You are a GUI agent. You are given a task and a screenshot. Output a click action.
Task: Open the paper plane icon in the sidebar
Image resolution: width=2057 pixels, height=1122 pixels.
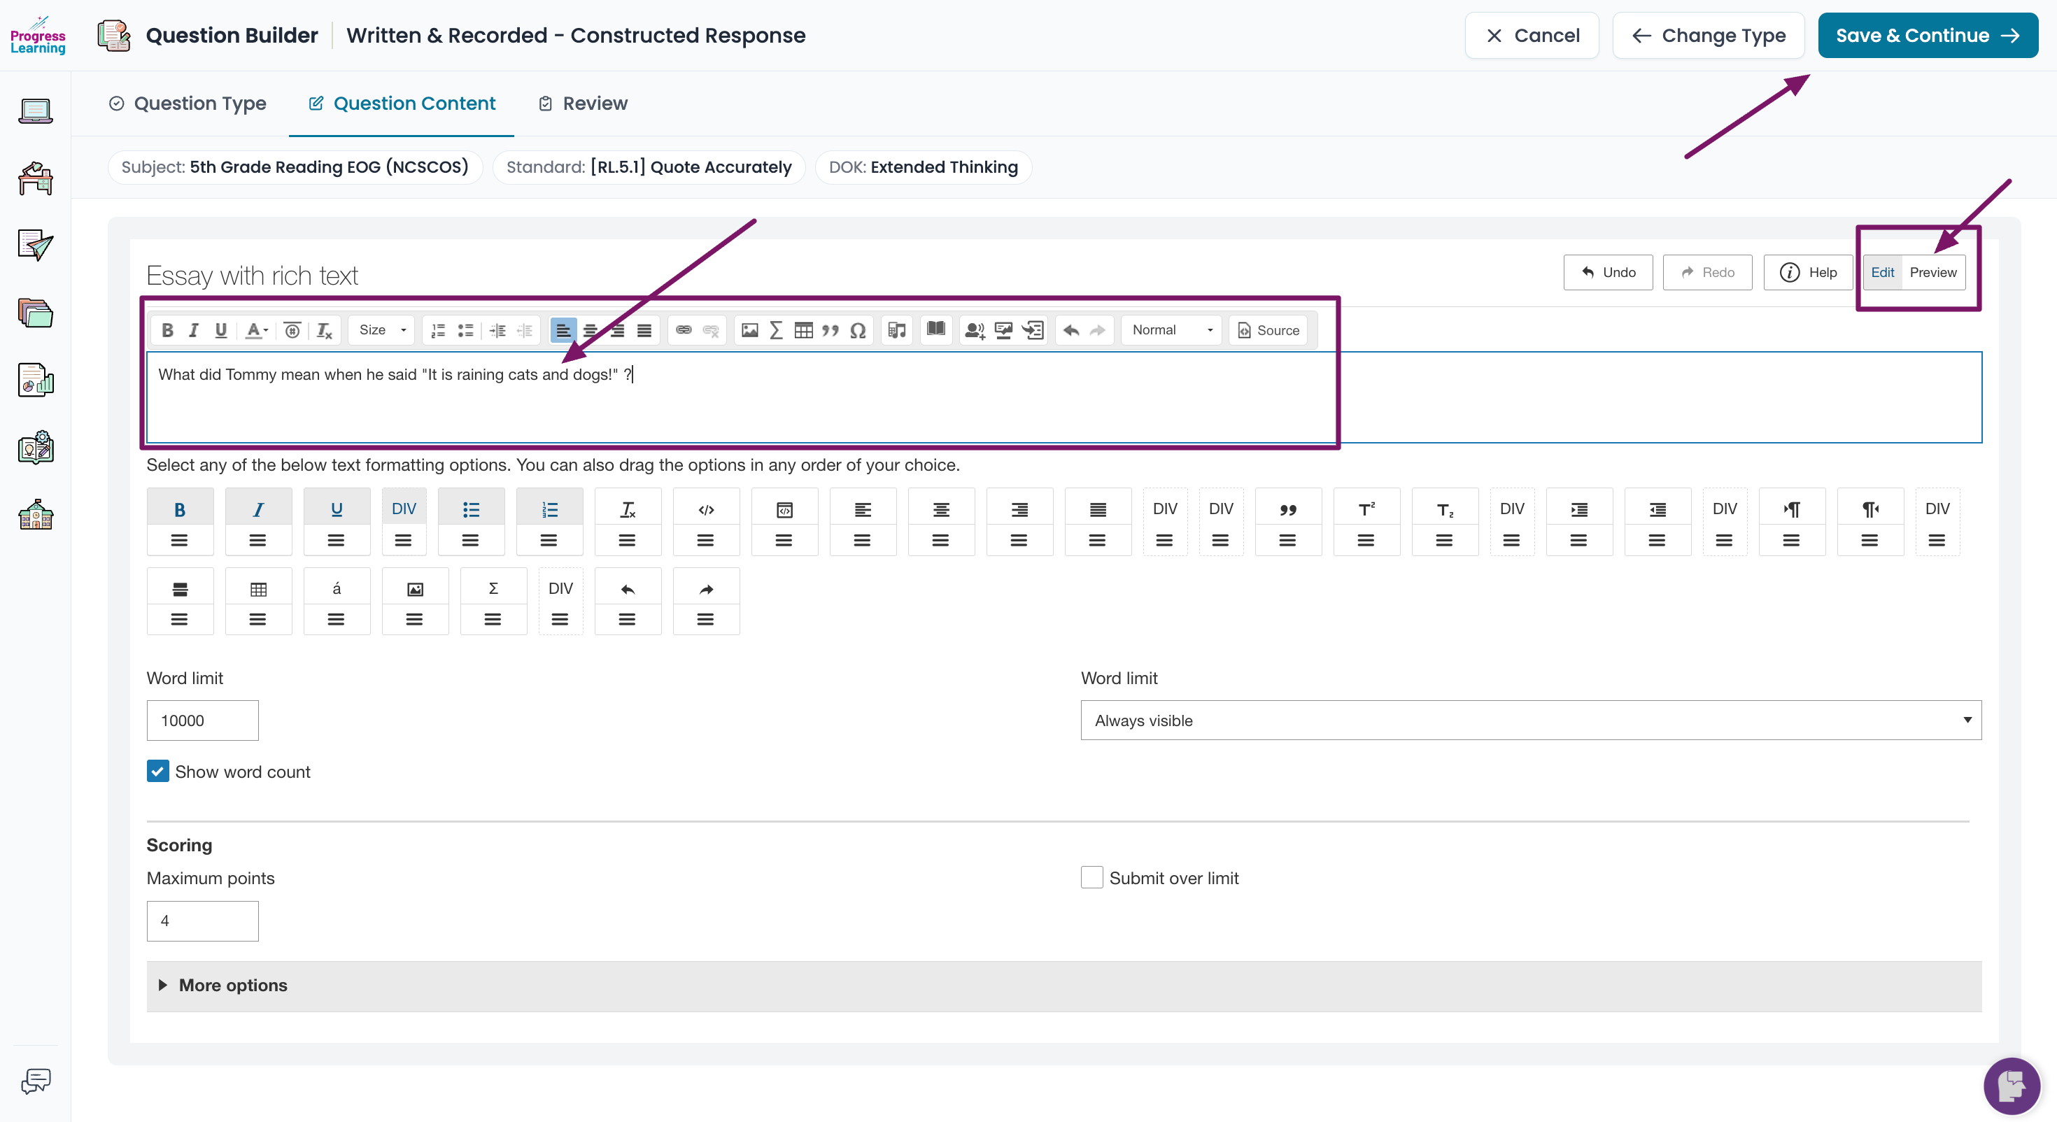(36, 245)
